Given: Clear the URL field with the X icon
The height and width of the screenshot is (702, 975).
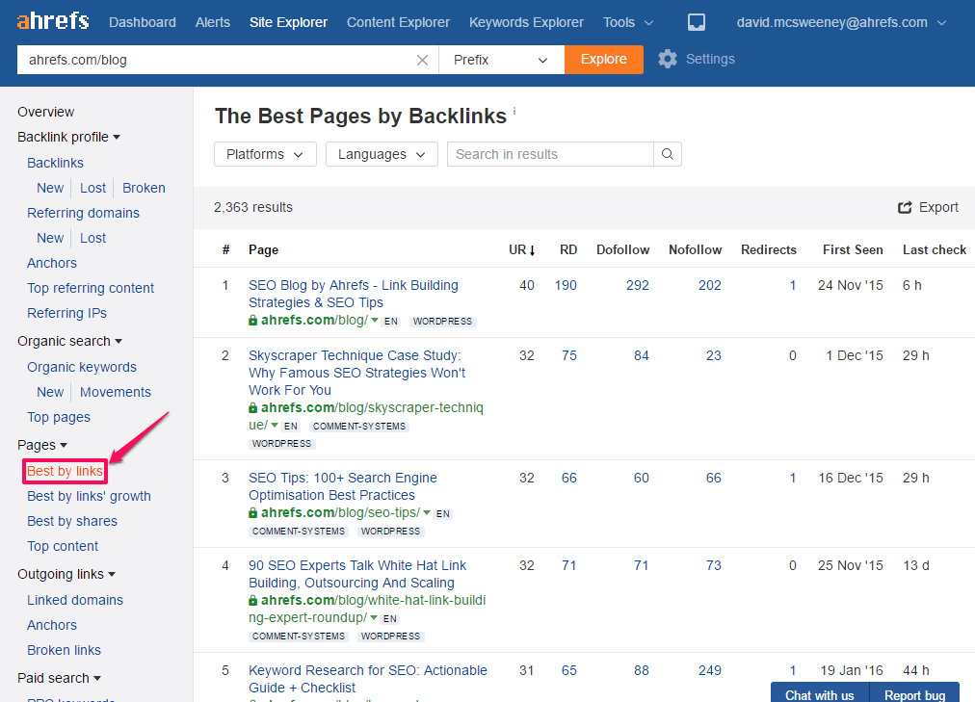Looking at the screenshot, I should coord(422,61).
